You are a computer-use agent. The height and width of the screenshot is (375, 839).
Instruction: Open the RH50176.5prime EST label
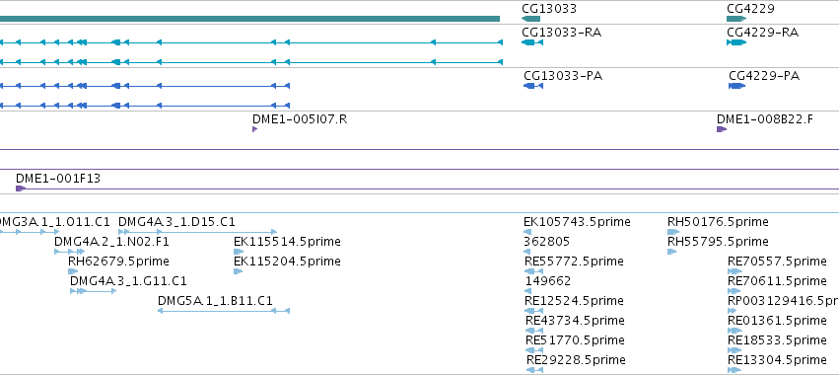tap(718, 222)
